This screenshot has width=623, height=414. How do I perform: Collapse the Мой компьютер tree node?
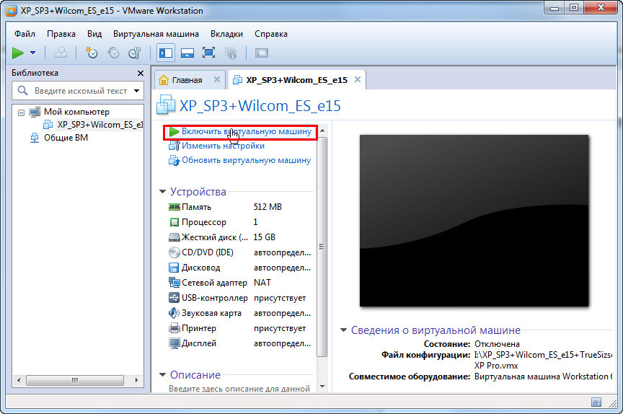pyautogui.click(x=21, y=113)
